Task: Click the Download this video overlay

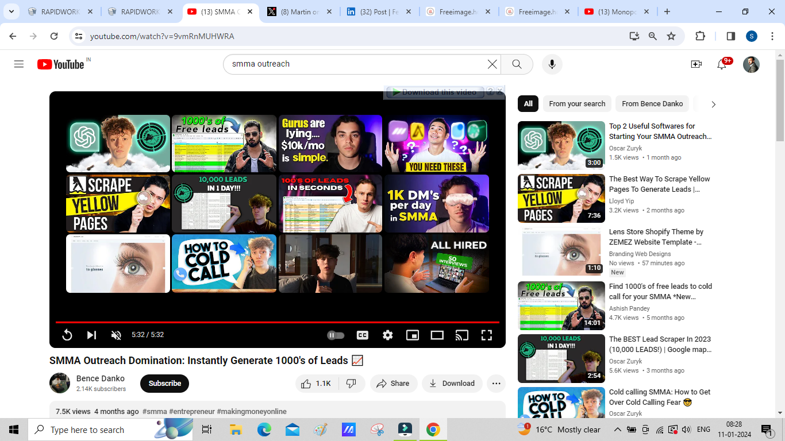Action: click(x=434, y=92)
